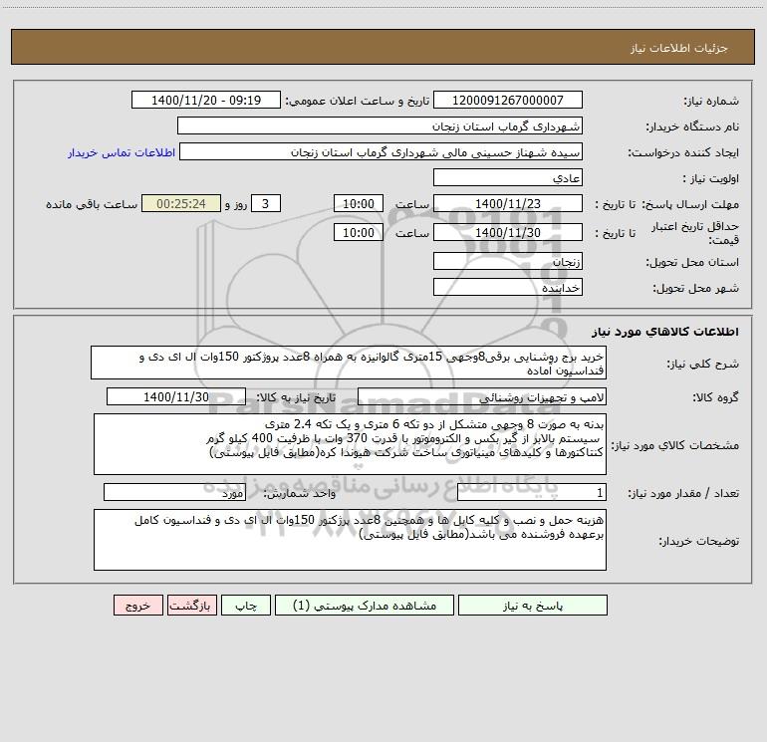Click the remaining days field showing 3
Image resolution: width=767 pixels, height=742 pixels.
tap(266, 203)
